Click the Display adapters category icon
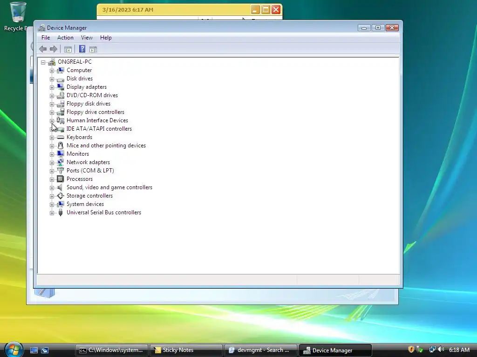 coord(61,87)
